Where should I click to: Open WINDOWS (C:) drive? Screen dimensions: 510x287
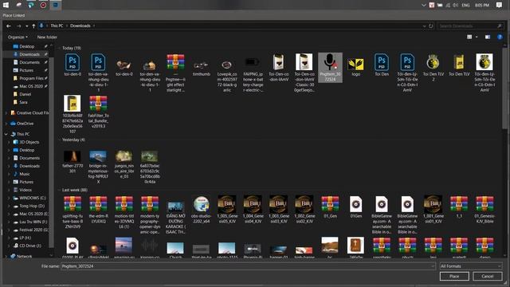pos(33,198)
